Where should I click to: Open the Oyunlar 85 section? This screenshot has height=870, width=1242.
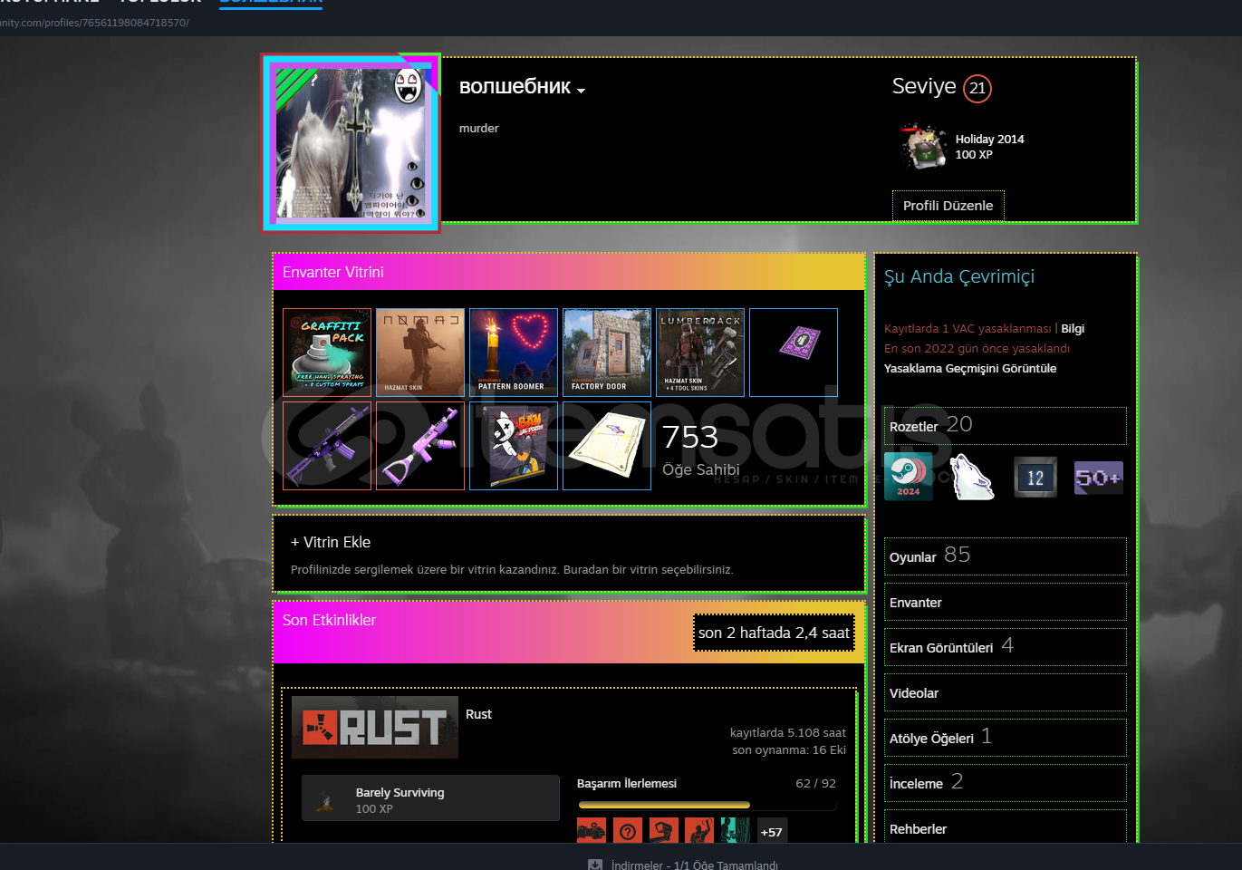click(929, 556)
